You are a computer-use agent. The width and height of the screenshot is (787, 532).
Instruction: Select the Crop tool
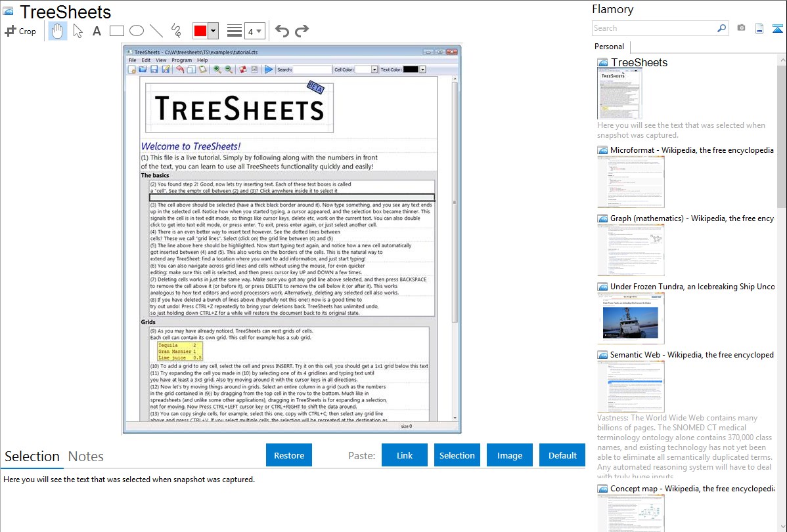[20, 31]
